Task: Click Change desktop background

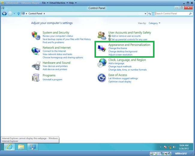Action: pos(123,51)
